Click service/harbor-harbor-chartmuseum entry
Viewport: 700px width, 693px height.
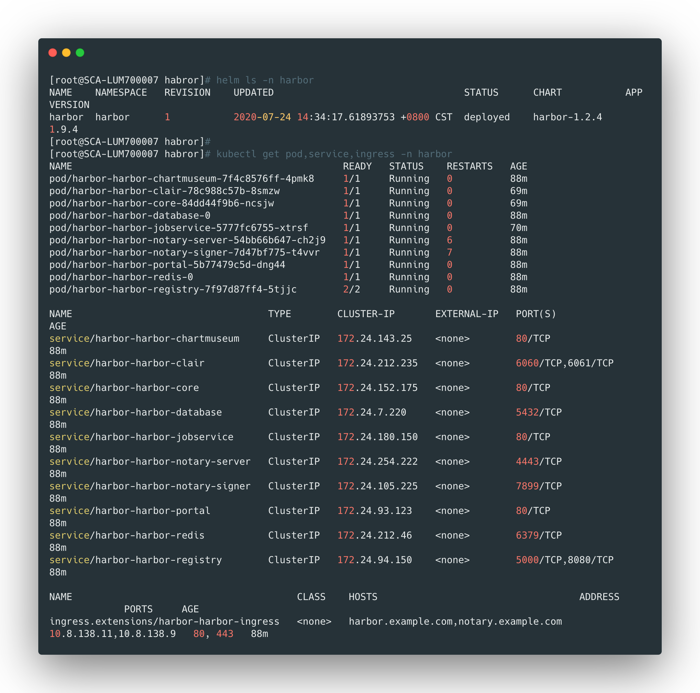pyautogui.click(x=144, y=339)
